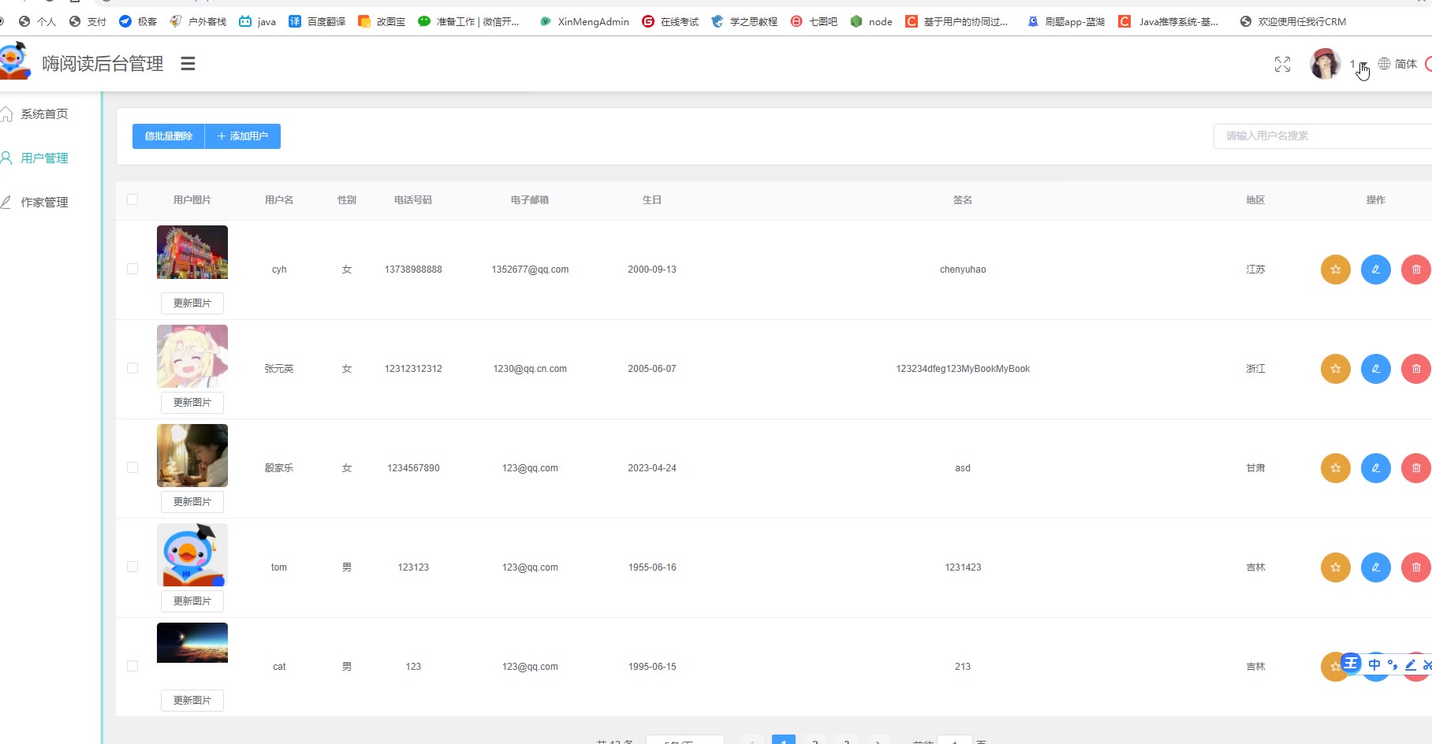Check the row checkbox for 张元英
Screen dimensions: 1432x744
point(132,368)
